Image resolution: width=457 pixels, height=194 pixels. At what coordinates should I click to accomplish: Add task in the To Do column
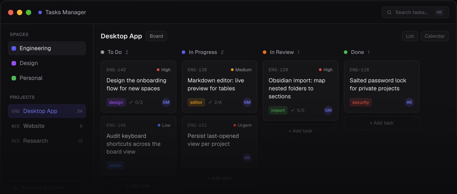pyautogui.click(x=138, y=186)
